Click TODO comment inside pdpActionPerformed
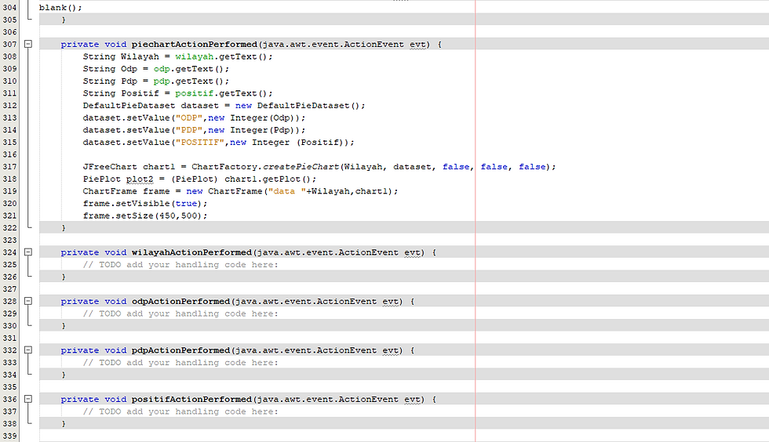The image size is (769, 442). 180,363
